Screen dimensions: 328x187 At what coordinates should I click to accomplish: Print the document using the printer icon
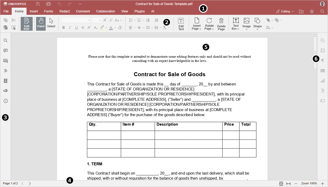tap(49, 4)
